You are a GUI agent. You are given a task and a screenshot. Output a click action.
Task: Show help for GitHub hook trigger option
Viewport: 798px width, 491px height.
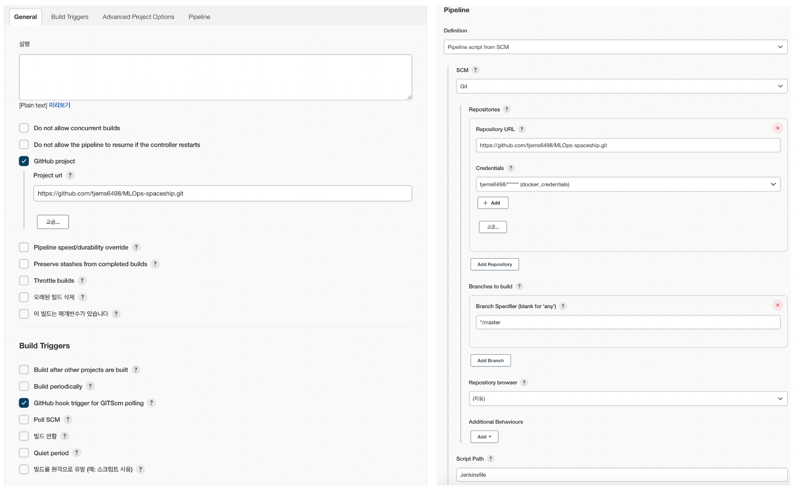pyautogui.click(x=151, y=403)
